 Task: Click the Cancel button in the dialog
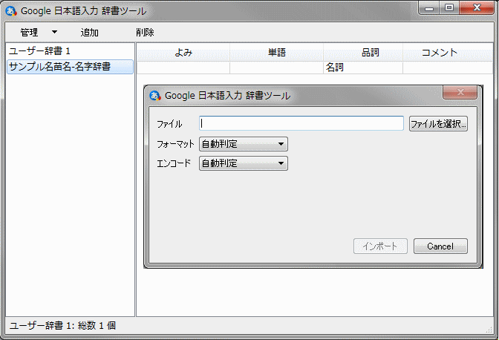coord(440,246)
